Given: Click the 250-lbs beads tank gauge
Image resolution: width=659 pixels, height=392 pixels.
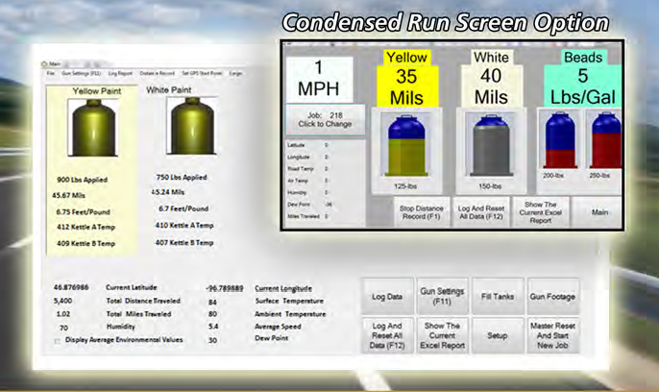Looking at the screenshot, I should click(604, 140).
